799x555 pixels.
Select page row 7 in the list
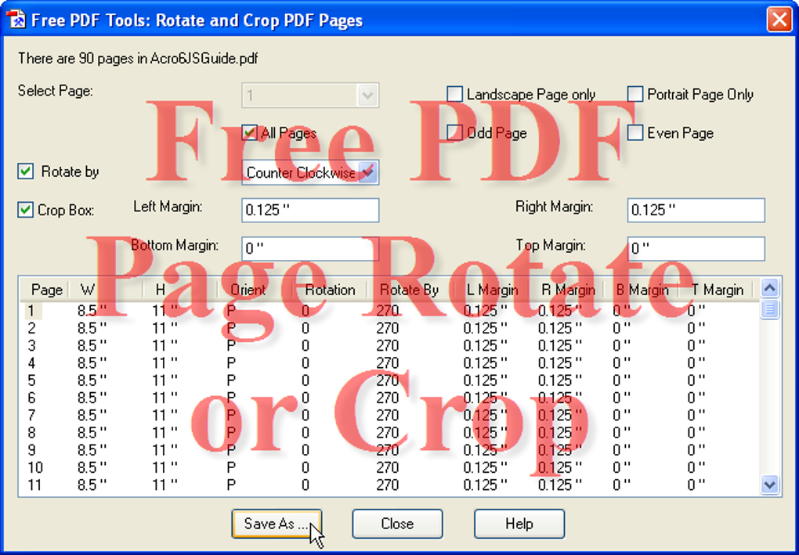390,415
